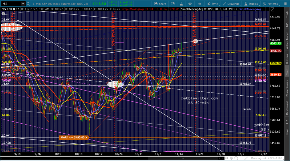Image resolution: width=290 pixels, height=161 pixels.
Task: Click the /ES 180 D 1h chart label
Action: [x=10, y=9]
